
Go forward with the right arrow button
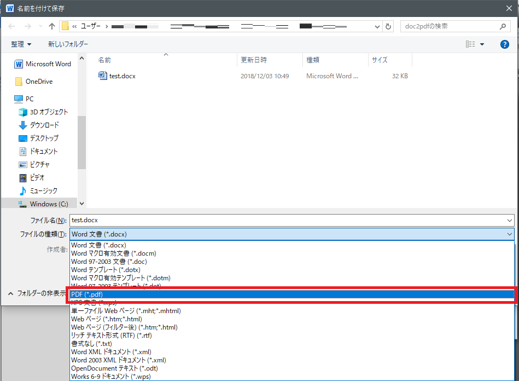click(28, 26)
